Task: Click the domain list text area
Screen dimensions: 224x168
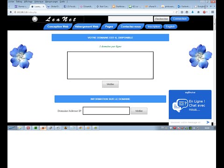Action: [110, 65]
